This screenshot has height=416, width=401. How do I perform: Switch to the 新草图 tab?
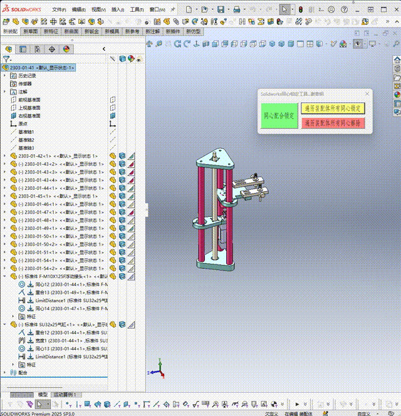[x=31, y=31]
